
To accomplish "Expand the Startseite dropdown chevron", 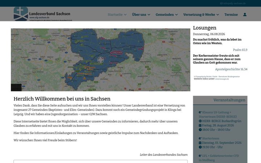I will click(x=125, y=15).
